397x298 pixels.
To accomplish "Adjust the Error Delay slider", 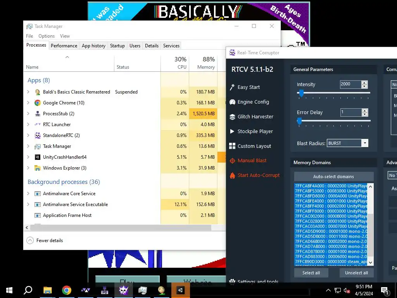I will point(299,121).
